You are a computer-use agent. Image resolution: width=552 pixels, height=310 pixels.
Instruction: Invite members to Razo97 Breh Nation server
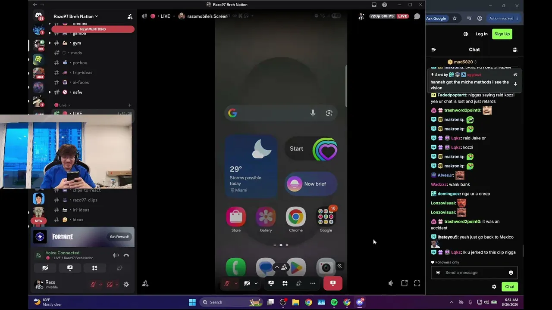[130, 16]
